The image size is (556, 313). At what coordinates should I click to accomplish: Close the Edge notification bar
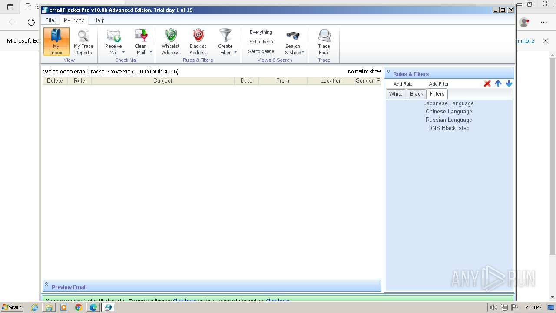(x=546, y=41)
